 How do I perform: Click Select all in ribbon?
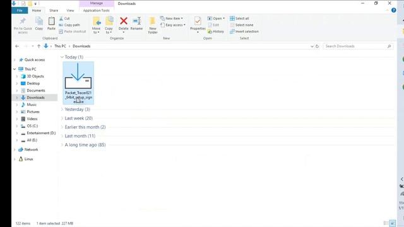point(239,18)
